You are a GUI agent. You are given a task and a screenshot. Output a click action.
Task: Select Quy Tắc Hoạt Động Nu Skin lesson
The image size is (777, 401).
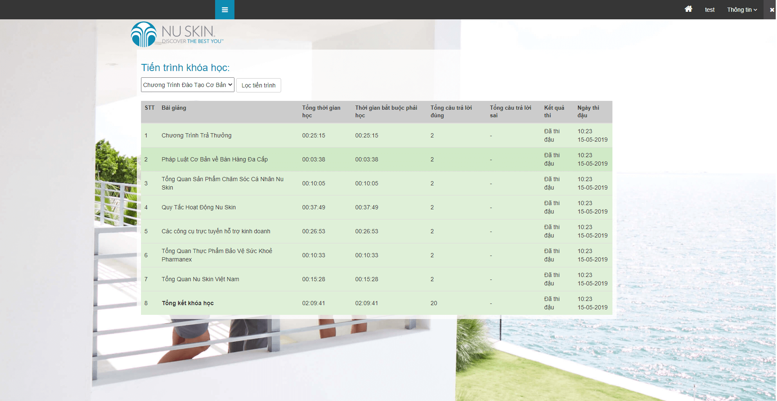pos(199,207)
